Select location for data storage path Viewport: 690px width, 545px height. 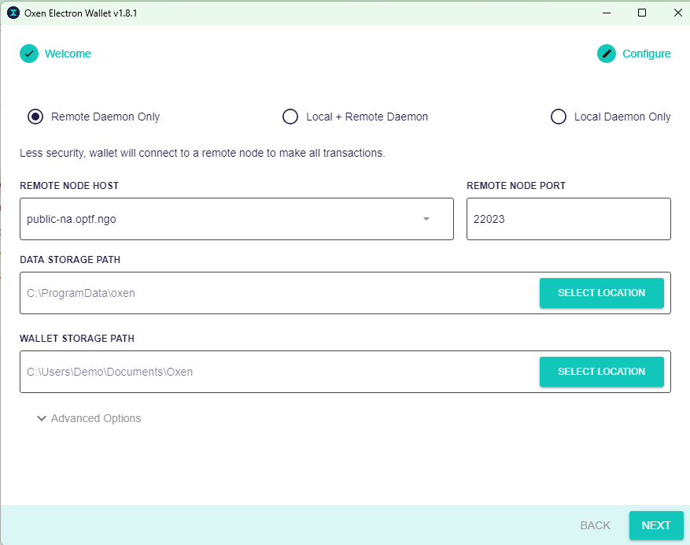(602, 293)
